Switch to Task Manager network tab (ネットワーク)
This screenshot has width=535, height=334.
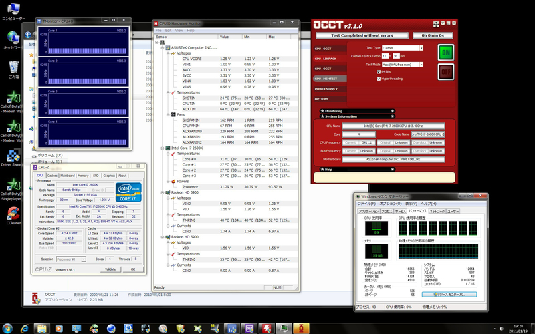pos(437,211)
